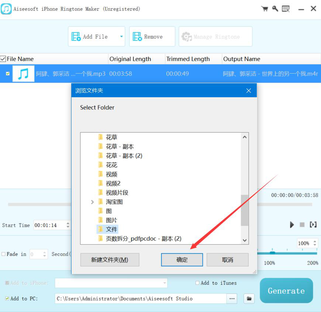Click the music note thumbnail of mp3 file
The height and width of the screenshot is (312, 321).
(x=23, y=74)
